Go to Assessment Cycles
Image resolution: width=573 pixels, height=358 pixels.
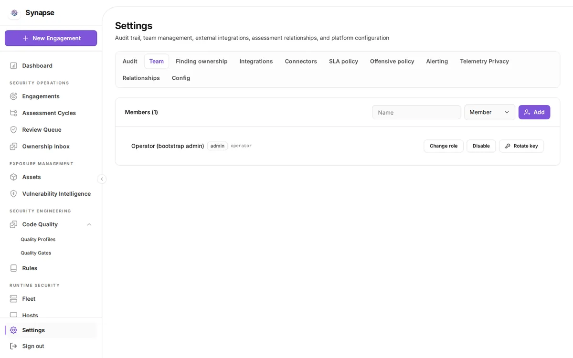pyautogui.click(x=51, y=113)
